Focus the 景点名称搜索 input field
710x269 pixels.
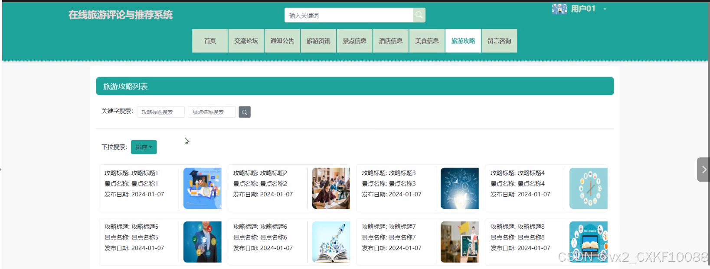point(212,112)
